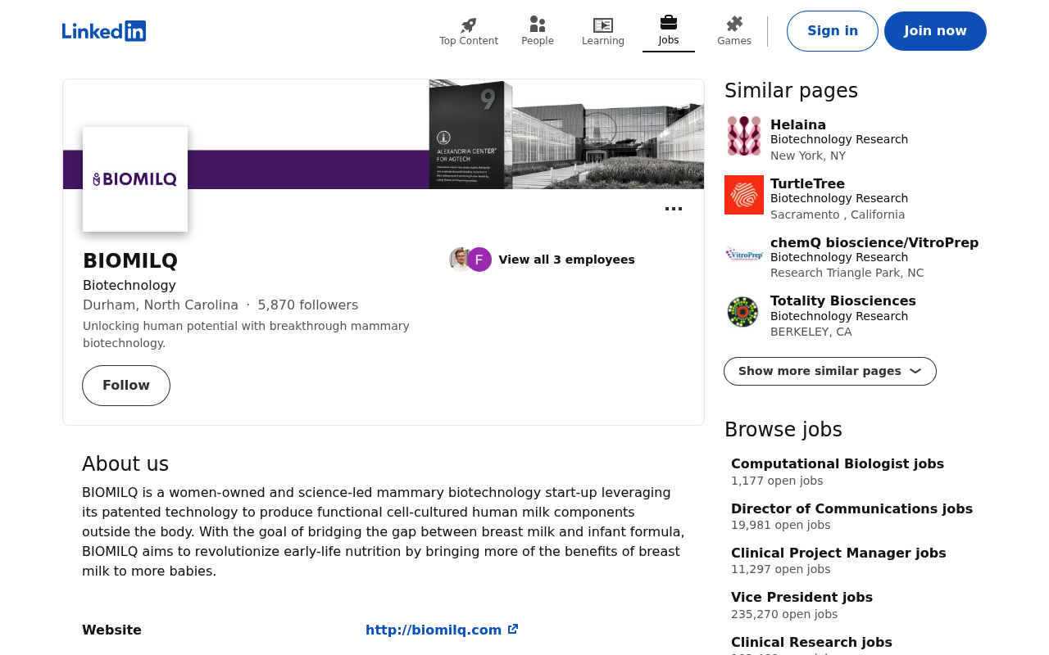Open Top Content rocket icon

coord(469,25)
